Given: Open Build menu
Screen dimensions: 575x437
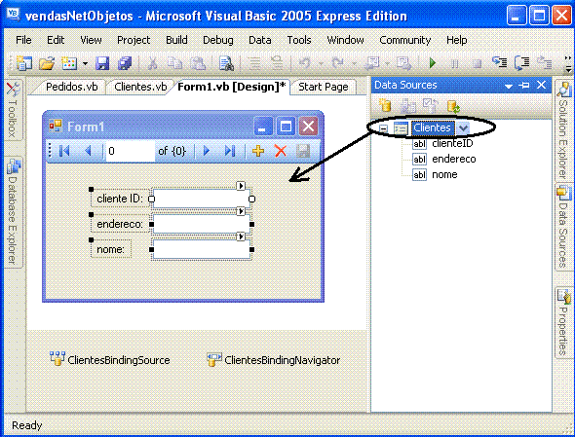Looking at the screenshot, I should tap(176, 40).
